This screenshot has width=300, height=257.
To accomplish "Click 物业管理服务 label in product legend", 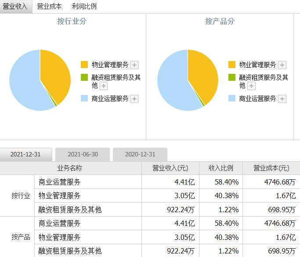I will [x=257, y=65].
